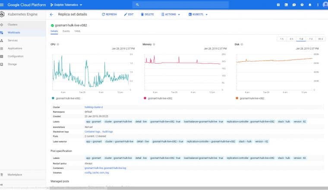The height and width of the screenshot is (190, 328).
Task: Click the Memory chart info icon
Action: (154, 44)
